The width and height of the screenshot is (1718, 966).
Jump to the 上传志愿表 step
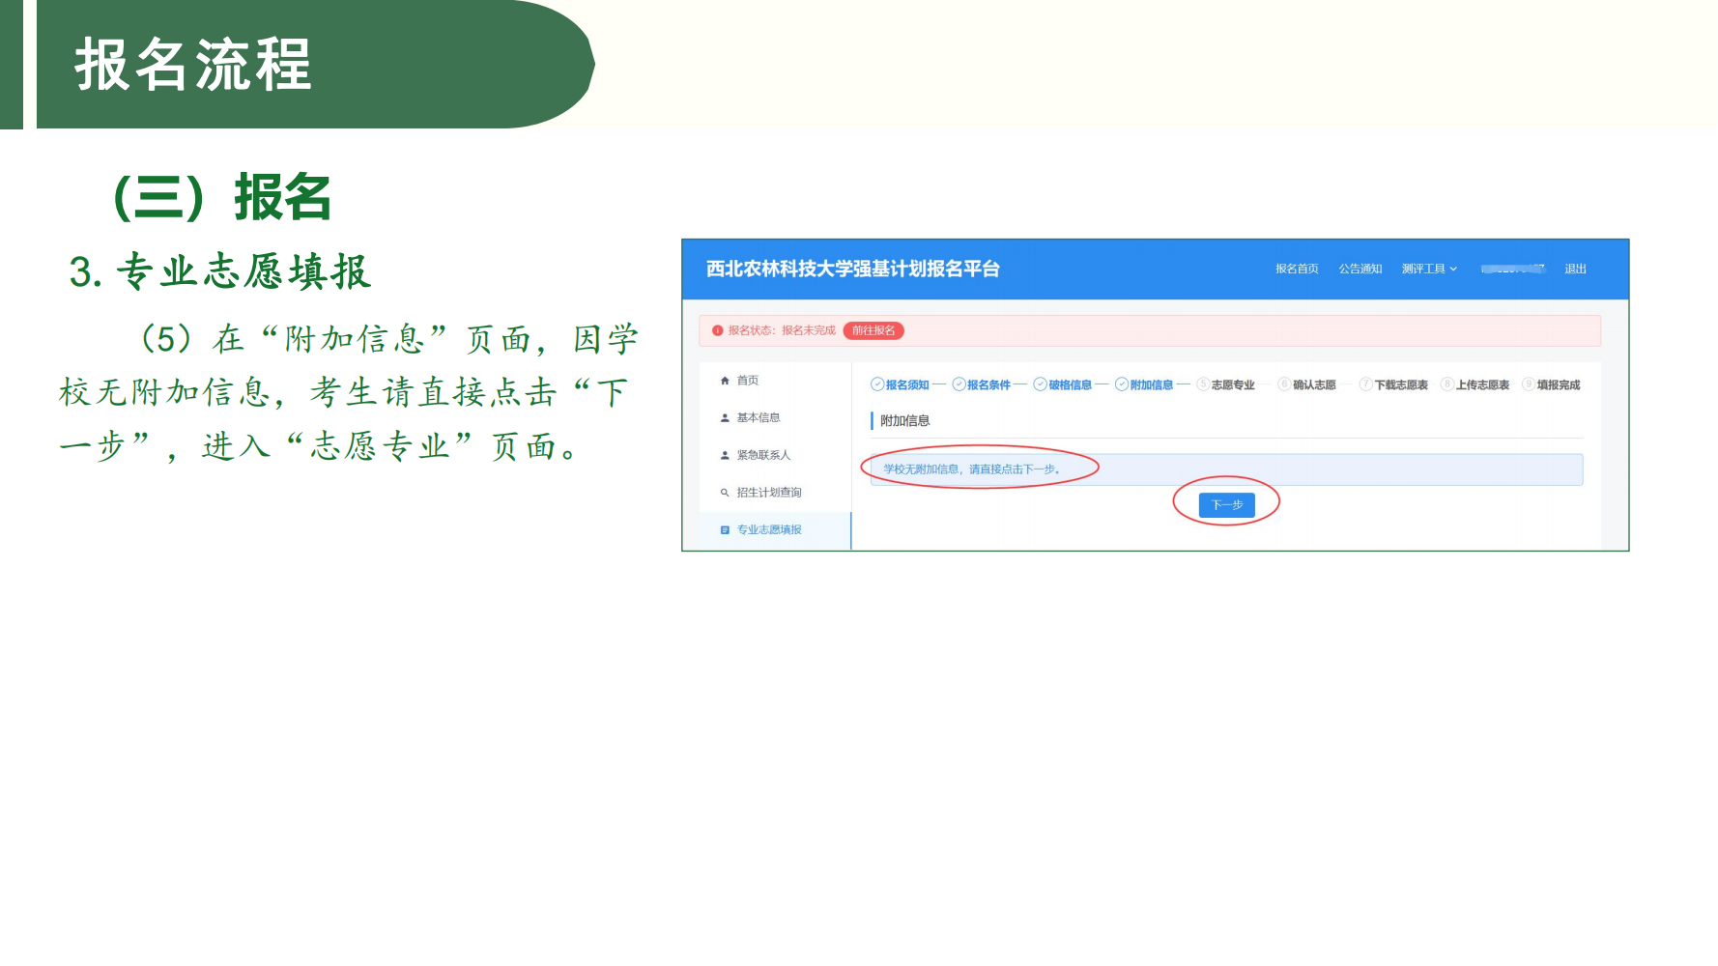coord(1481,384)
